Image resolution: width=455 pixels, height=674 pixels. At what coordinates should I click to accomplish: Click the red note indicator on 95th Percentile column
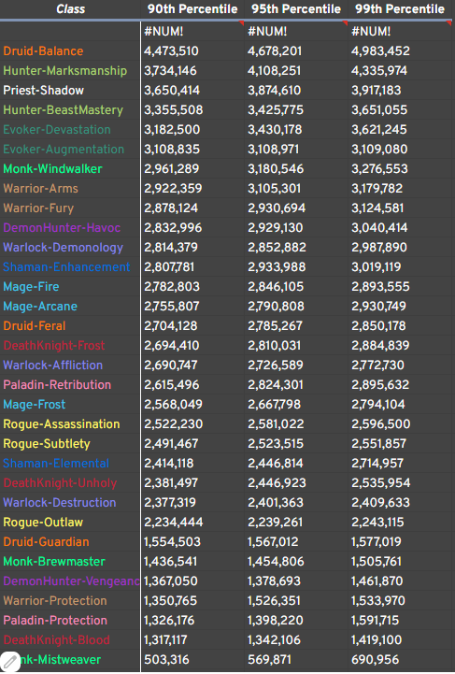point(345,22)
